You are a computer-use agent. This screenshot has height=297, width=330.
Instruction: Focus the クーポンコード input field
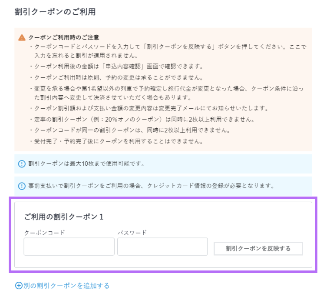coord(69,247)
